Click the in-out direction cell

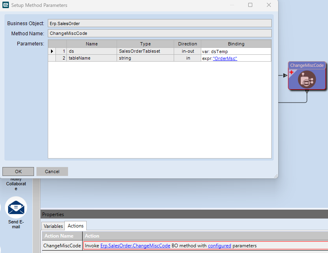pyautogui.click(x=187, y=51)
